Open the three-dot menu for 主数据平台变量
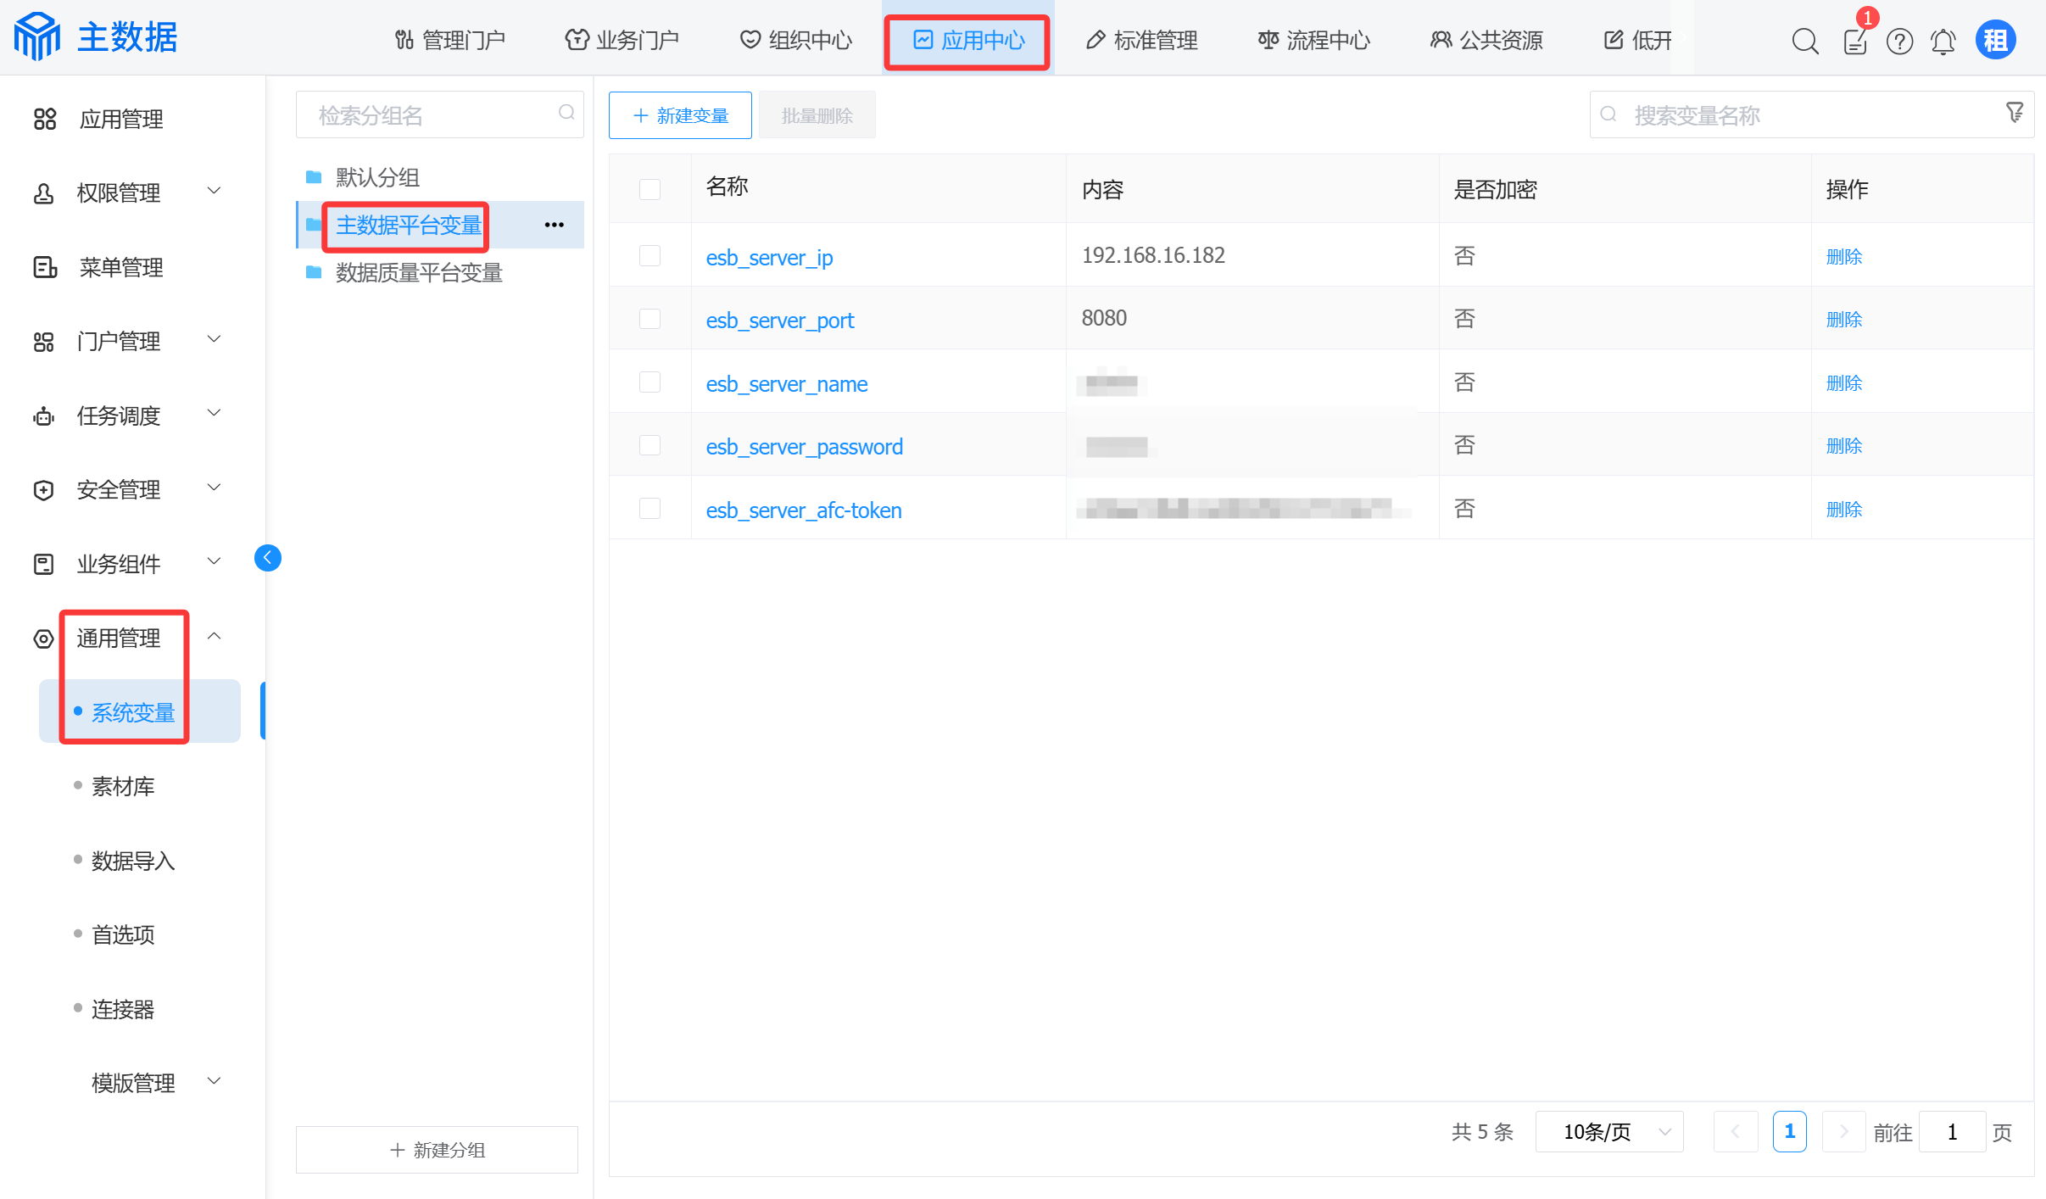The image size is (2046, 1199). pos(554,225)
